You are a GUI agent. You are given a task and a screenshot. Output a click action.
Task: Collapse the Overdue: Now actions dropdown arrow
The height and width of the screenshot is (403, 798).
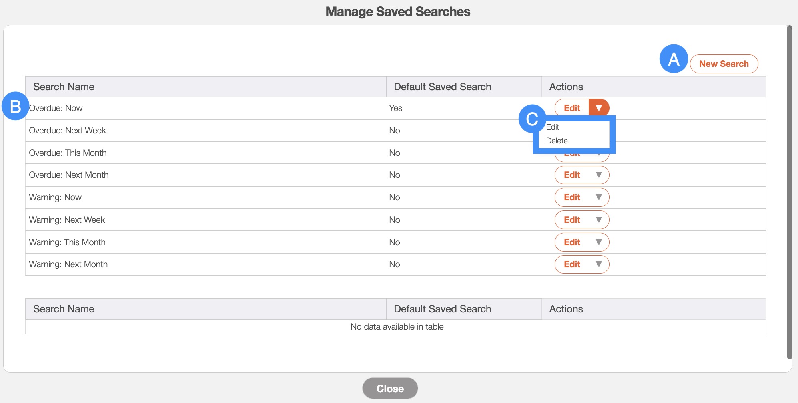tap(599, 108)
